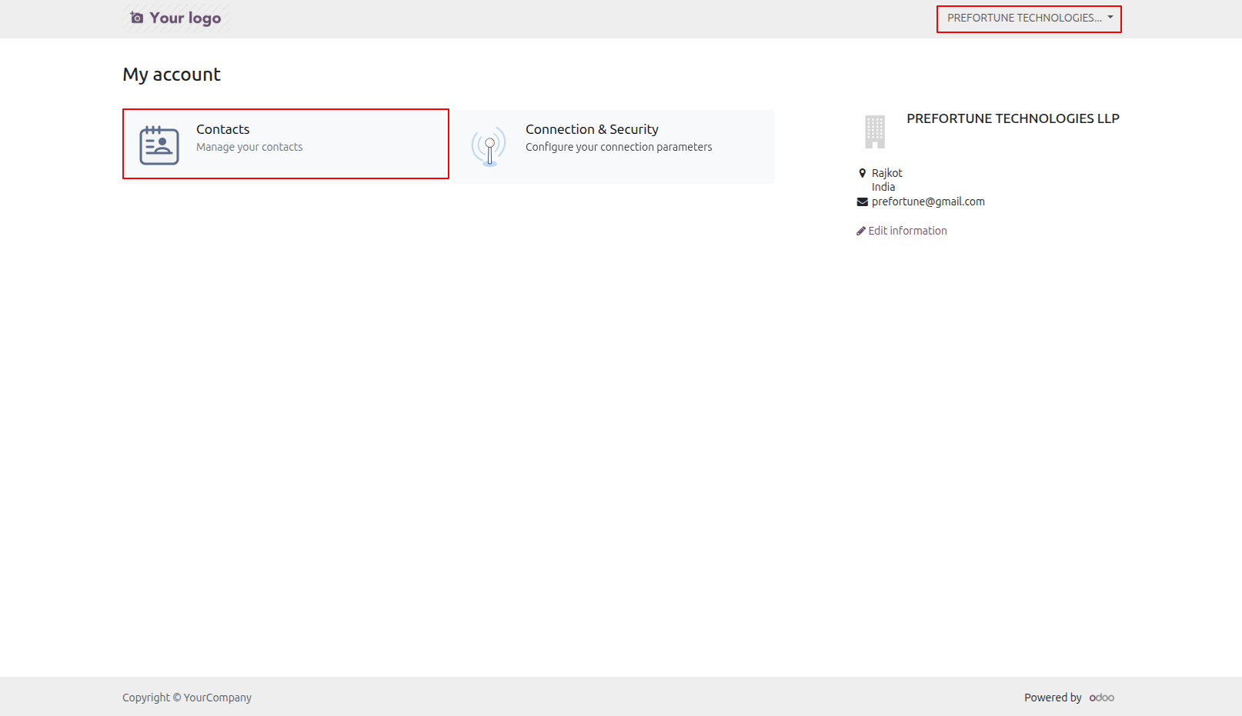Click the caret arrow beside PREFORTUNE TECHNOLOGIES
Image resolution: width=1242 pixels, height=716 pixels.
click(1110, 17)
